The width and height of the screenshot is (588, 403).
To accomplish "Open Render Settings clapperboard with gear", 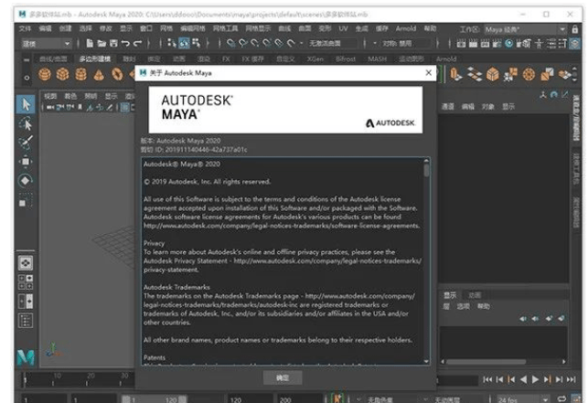I will pos(497,44).
